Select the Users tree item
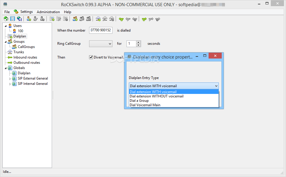The image size is (286, 177). 18,25
